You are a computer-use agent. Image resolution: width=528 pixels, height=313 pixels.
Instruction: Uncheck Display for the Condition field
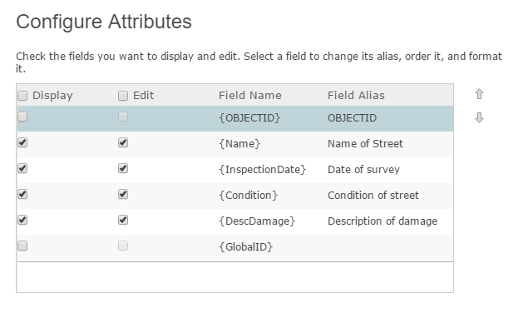(x=22, y=194)
